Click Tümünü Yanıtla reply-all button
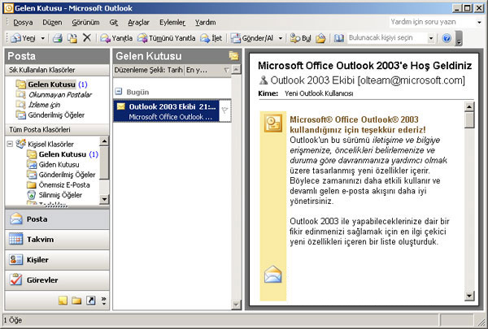 167,38
